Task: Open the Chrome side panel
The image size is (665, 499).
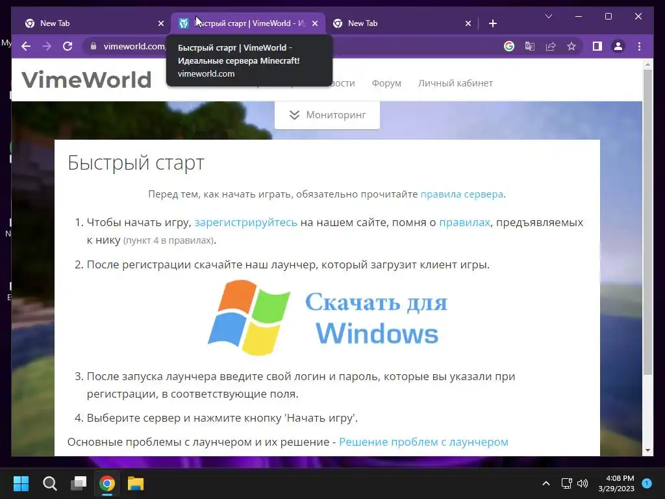Action: coord(597,46)
